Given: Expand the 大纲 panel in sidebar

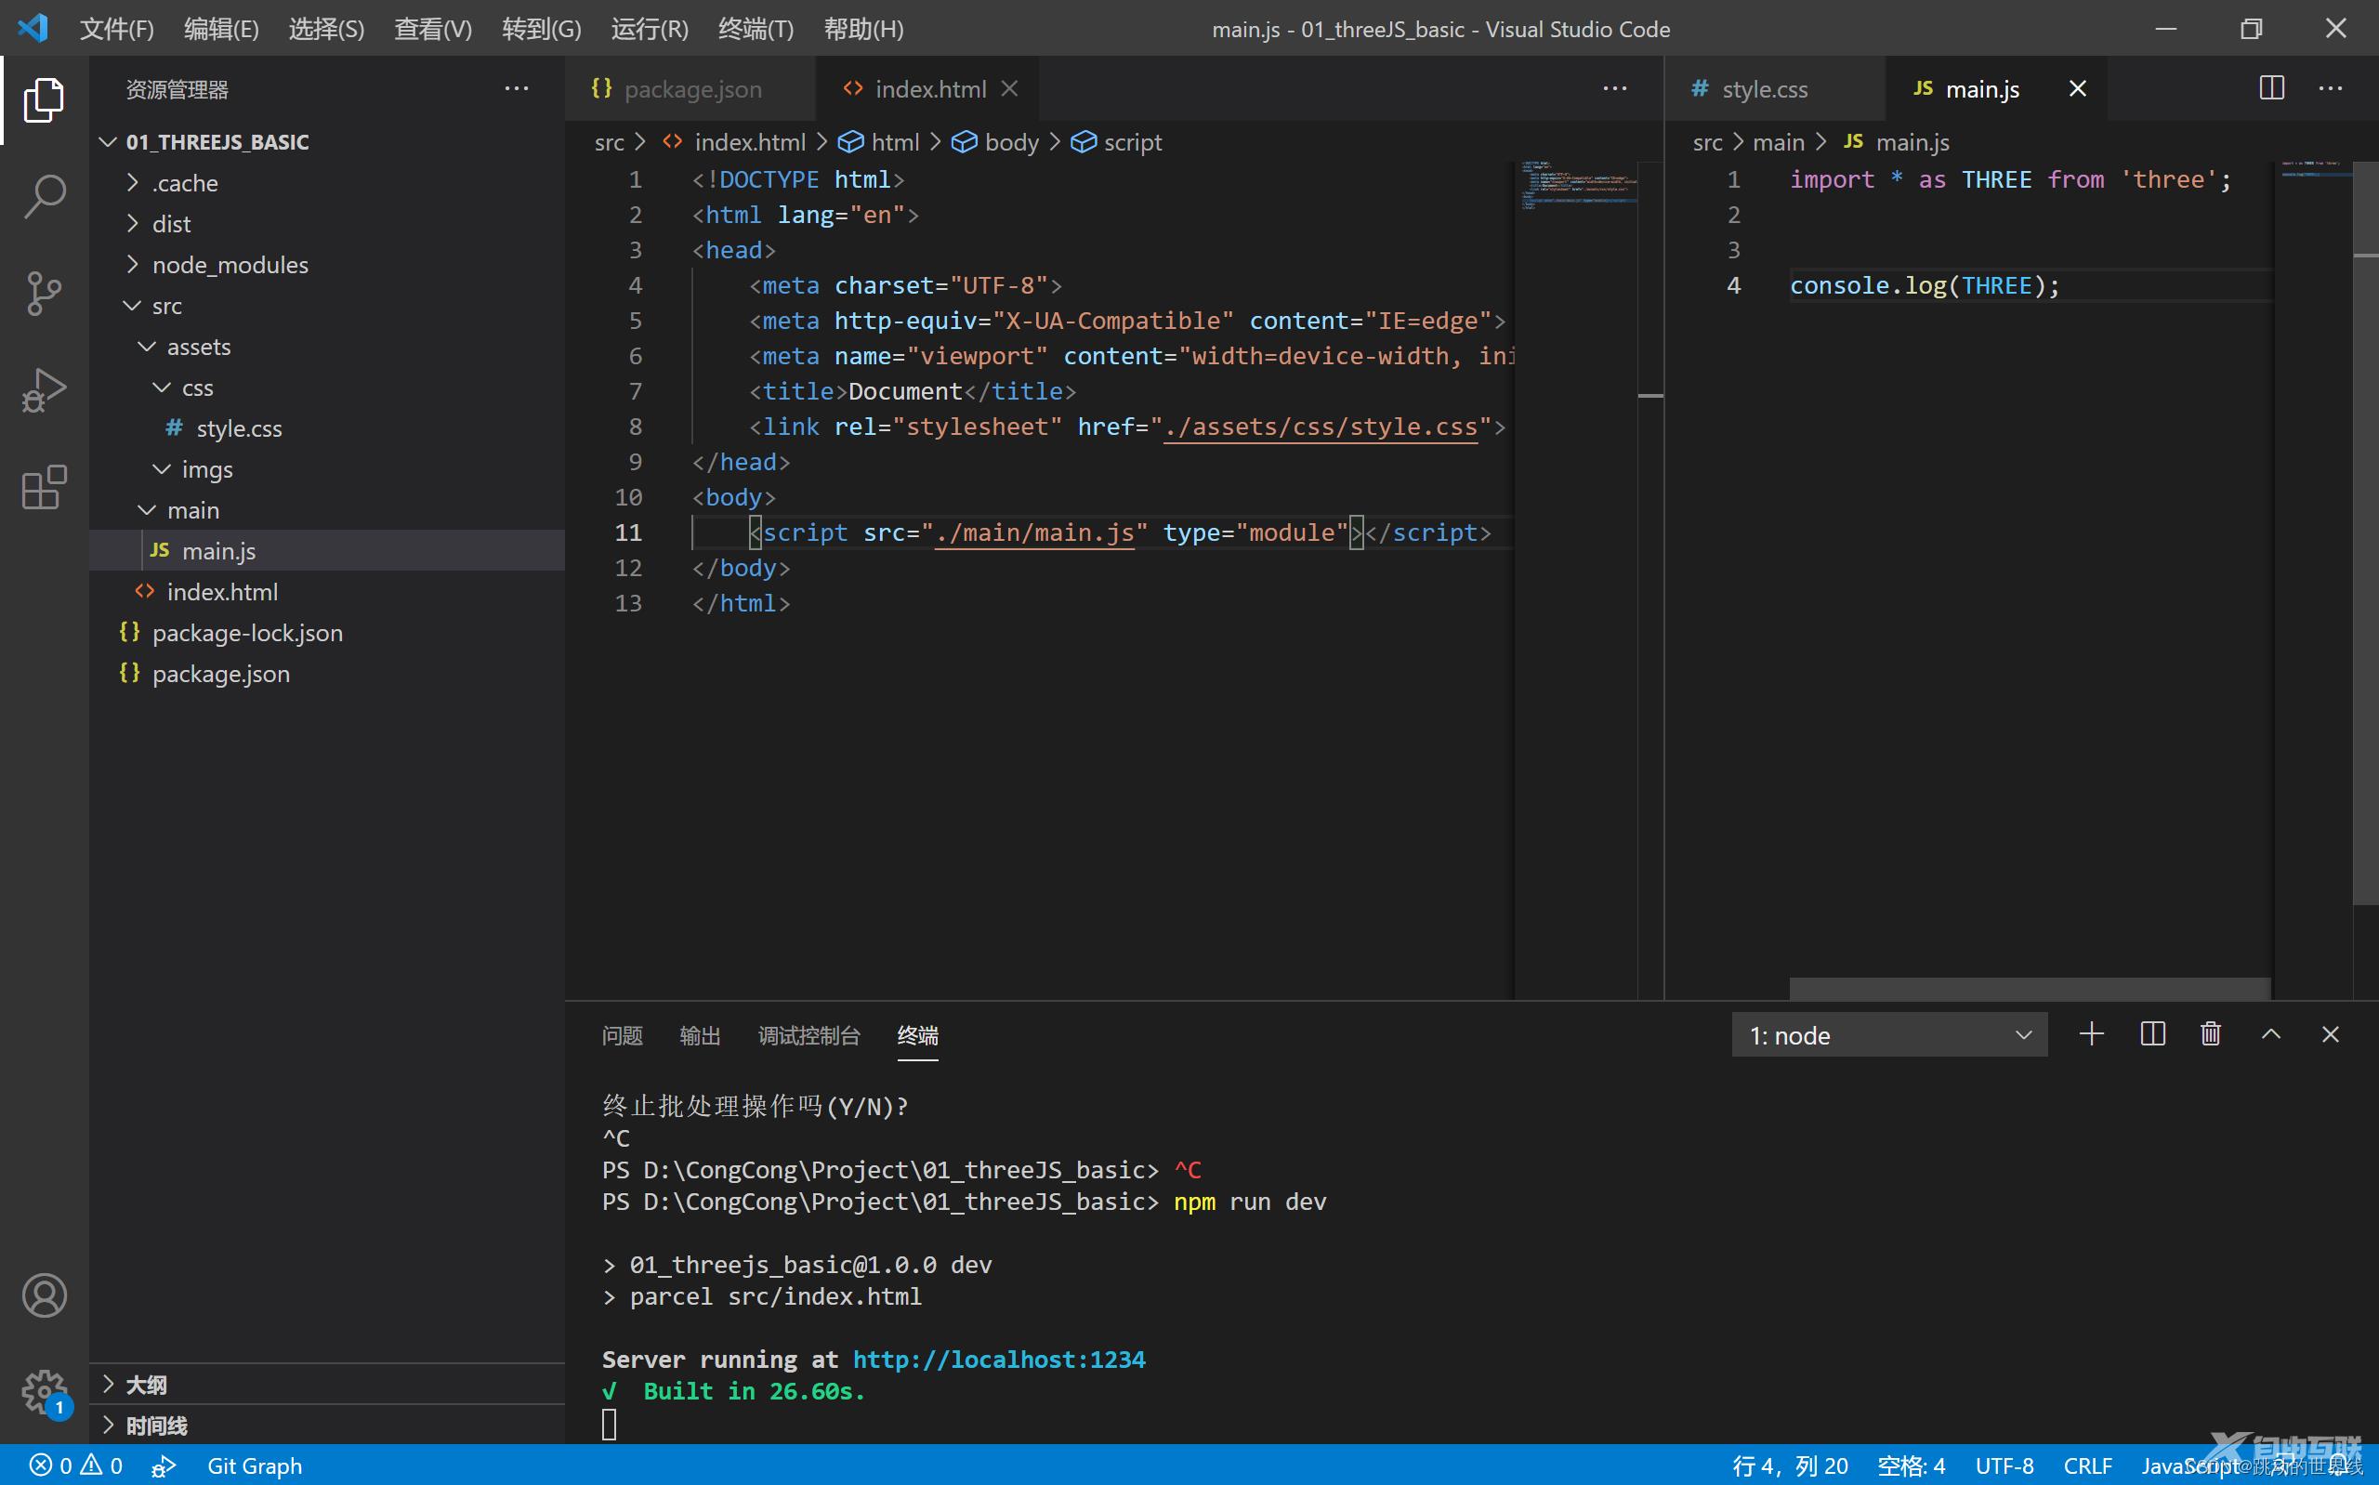Looking at the screenshot, I should 110,1383.
